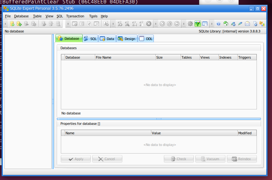Open the Database menu
The width and height of the screenshot is (272, 180).
pos(21,16)
